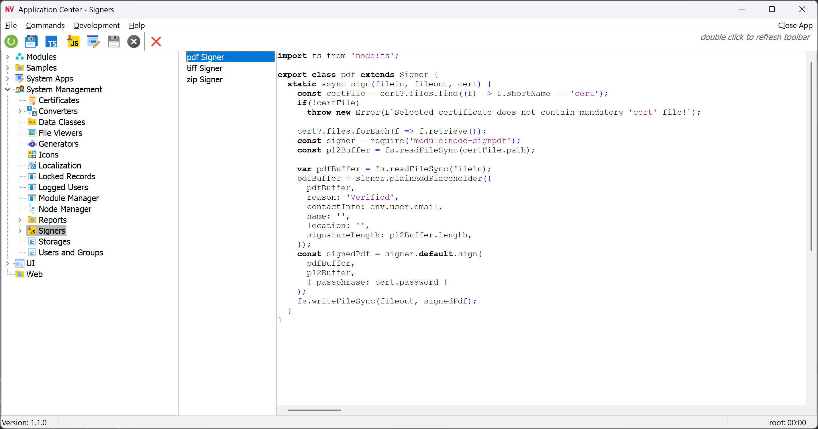The image size is (818, 429).
Task: Click the edit document pencil icon
Action: 93,41
